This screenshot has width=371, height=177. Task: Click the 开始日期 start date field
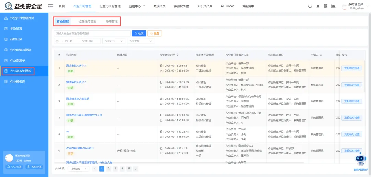(67, 41)
